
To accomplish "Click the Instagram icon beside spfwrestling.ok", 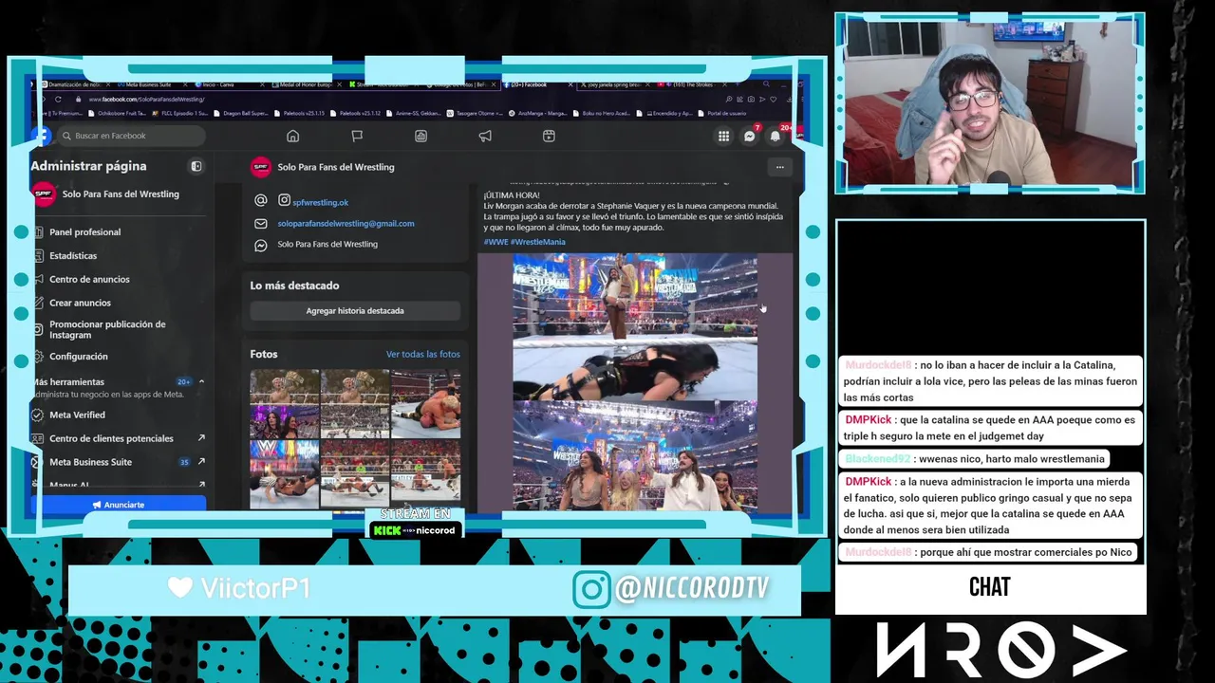I will click(284, 200).
